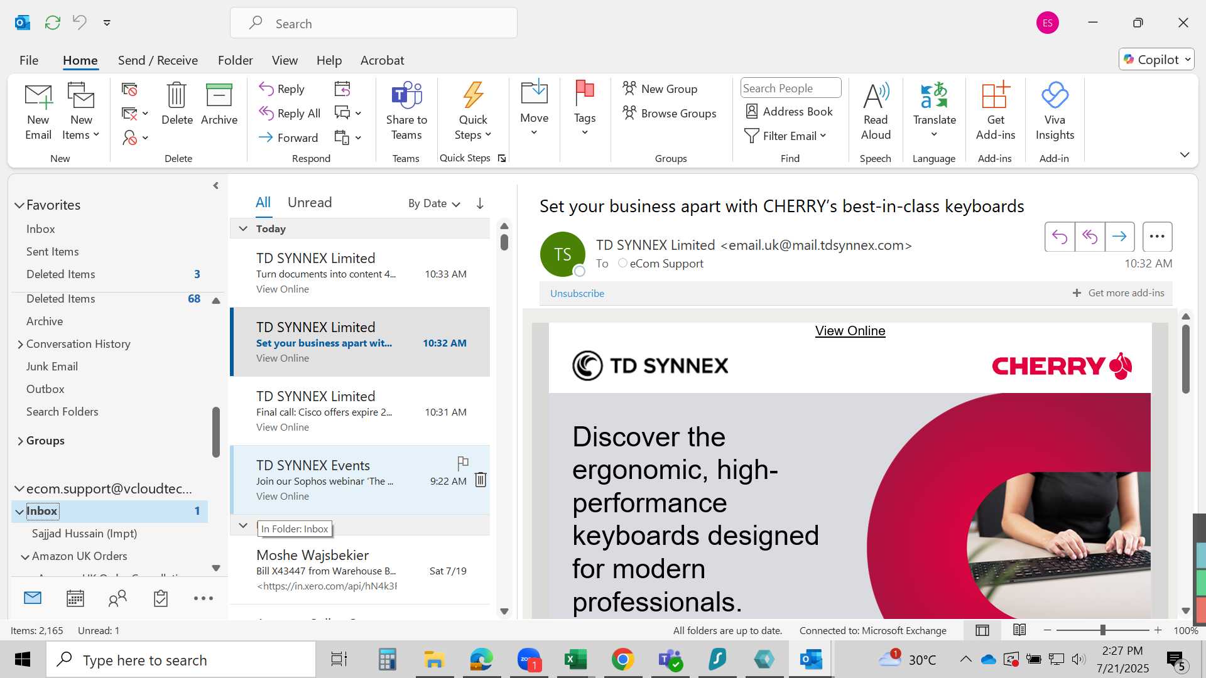Viewport: 1206px width, 678px height.
Task: Click Reply All in the ribbon
Action: [290, 113]
